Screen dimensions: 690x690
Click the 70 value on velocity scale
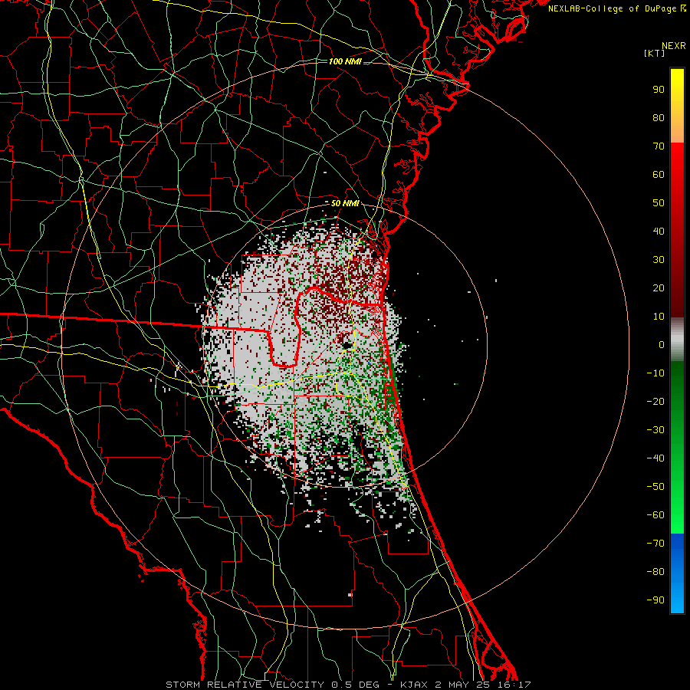point(659,146)
